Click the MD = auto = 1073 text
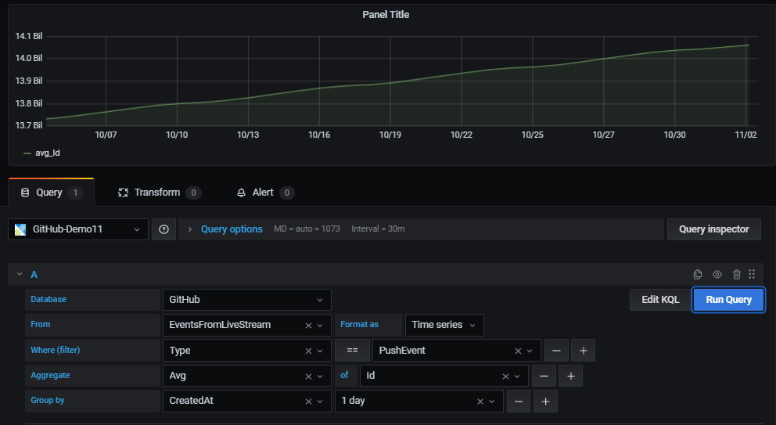This screenshot has width=776, height=425. point(307,229)
